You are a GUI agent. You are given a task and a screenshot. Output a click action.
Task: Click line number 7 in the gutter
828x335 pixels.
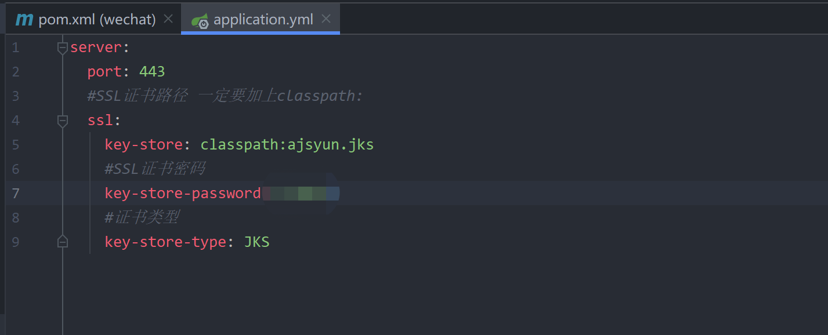(16, 194)
